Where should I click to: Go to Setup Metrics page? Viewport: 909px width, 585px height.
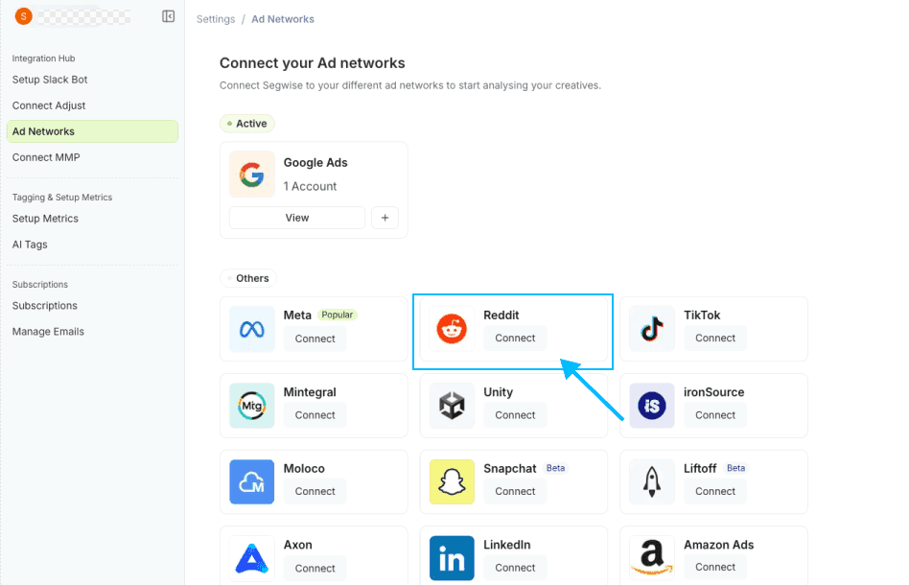click(45, 219)
